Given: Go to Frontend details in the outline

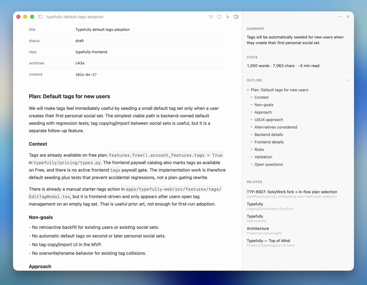Looking at the screenshot, I should 269,142.
